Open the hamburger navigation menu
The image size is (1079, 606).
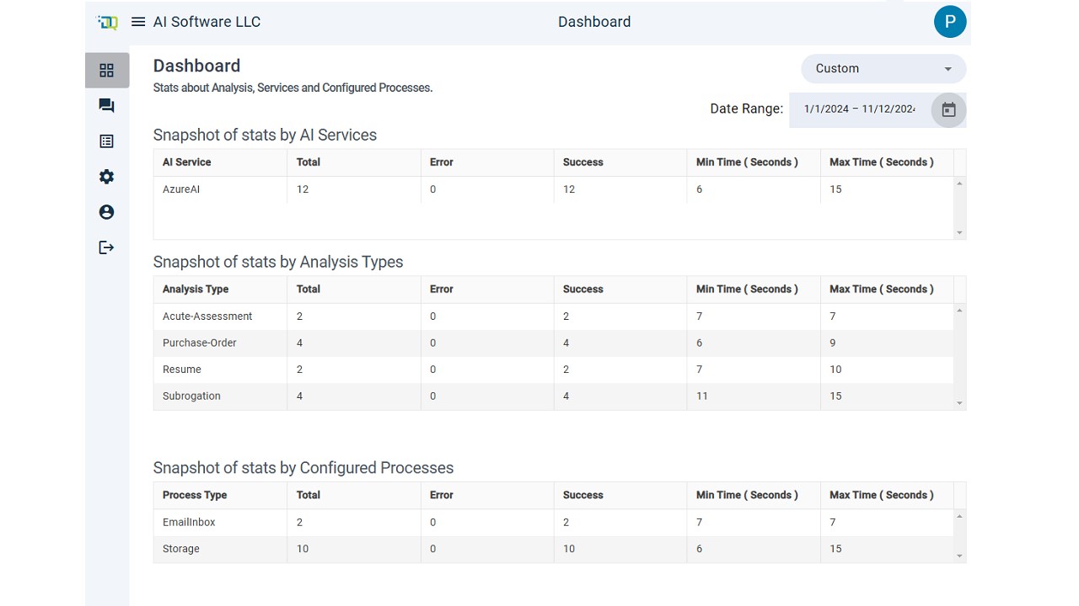pyautogui.click(x=138, y=22)
